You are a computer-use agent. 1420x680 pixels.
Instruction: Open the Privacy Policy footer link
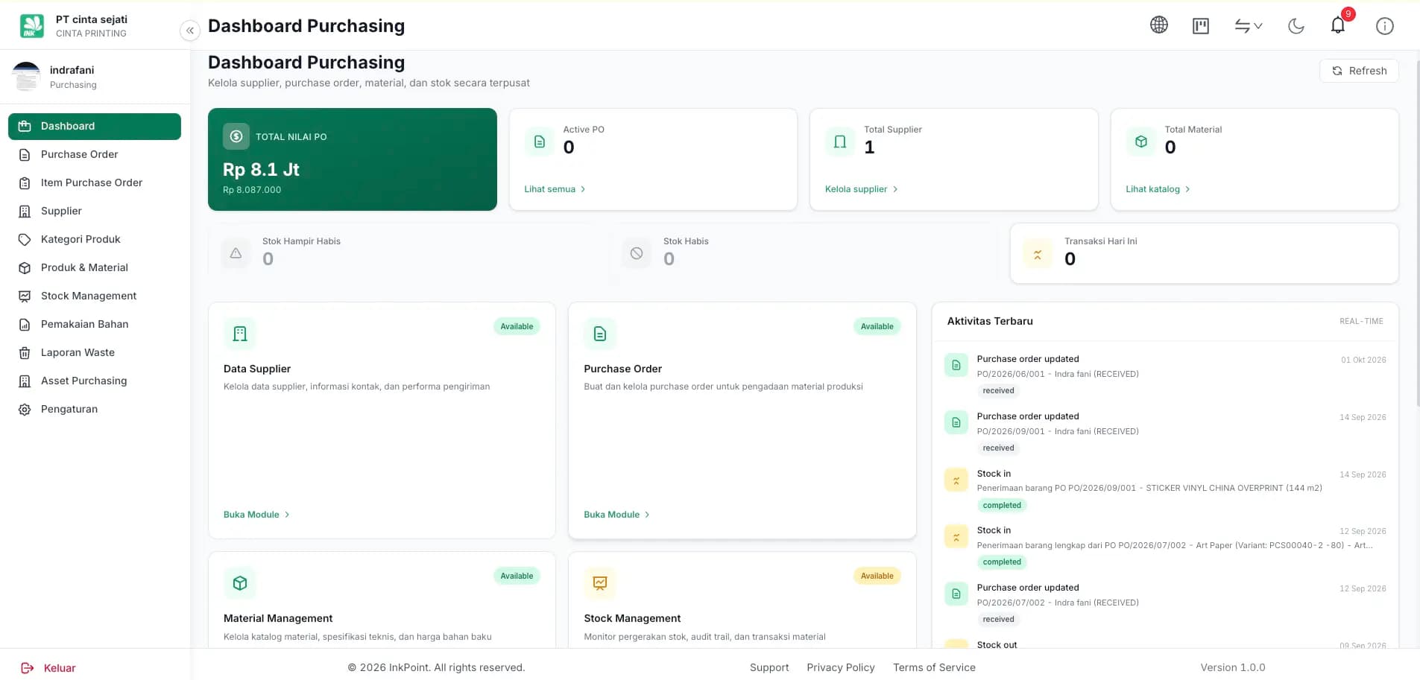pos(841,667)
